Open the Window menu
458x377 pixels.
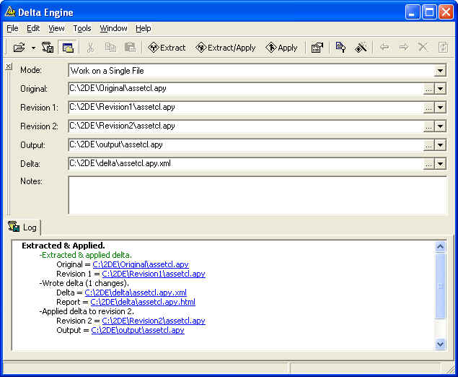(113, 28)
